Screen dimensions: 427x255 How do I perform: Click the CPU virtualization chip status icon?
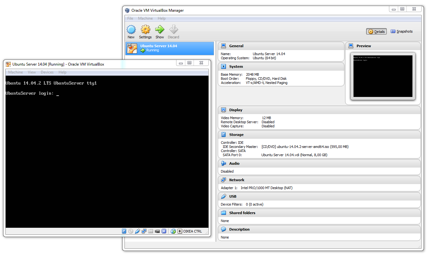click(164, 231)
